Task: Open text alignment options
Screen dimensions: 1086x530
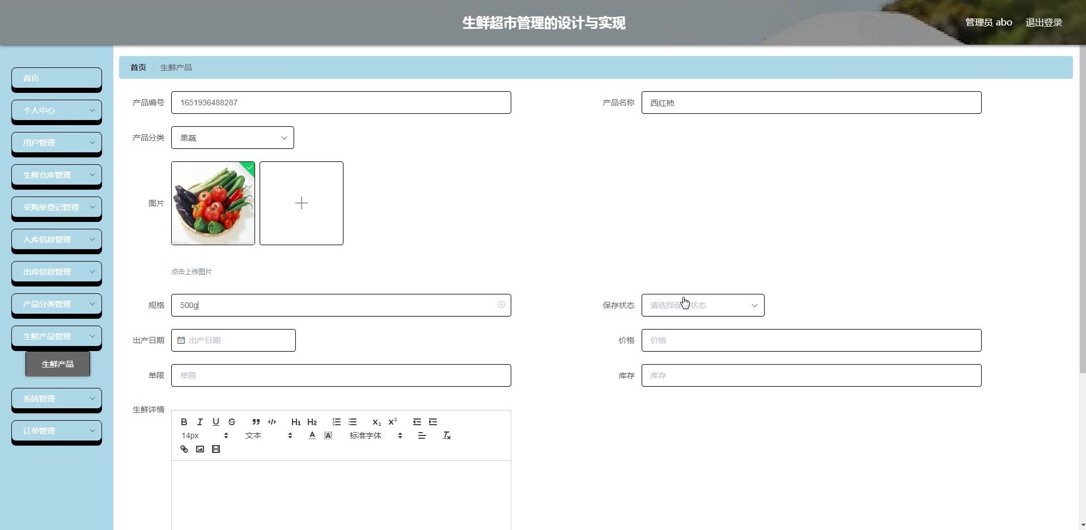Action: [x=422, y=435]
